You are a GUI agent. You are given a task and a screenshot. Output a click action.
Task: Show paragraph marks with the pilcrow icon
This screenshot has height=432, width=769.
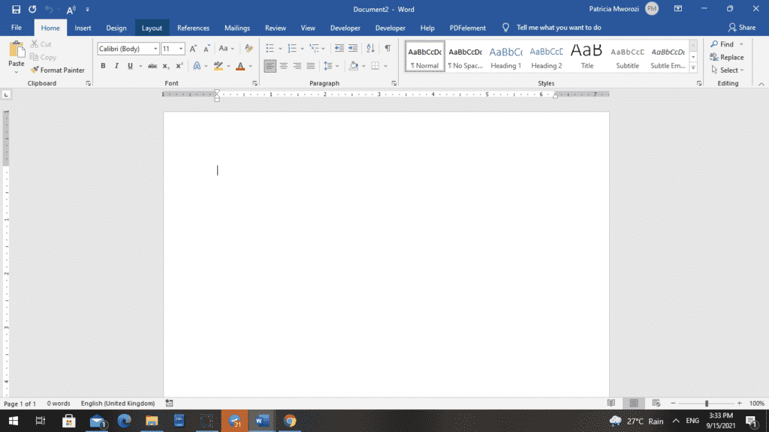pos(388,48)
